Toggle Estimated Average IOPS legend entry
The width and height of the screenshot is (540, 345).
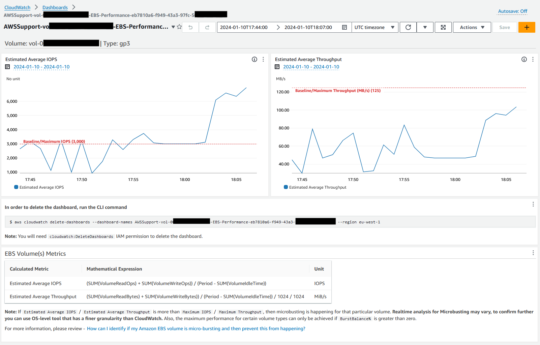pyautogui.click(x=39, y=187)
